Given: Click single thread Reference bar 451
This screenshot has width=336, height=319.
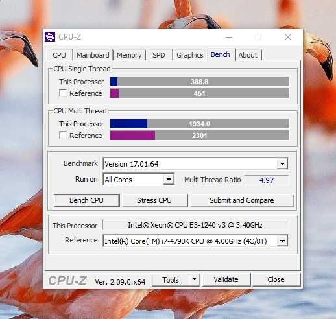Looking at the screenshot, I should [199, 93].
